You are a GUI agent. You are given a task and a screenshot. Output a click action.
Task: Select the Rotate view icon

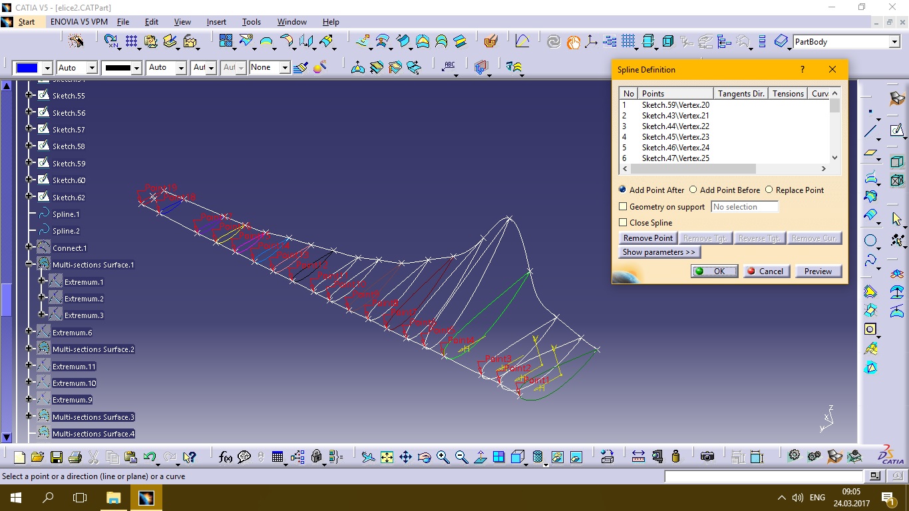click(424, 457)
